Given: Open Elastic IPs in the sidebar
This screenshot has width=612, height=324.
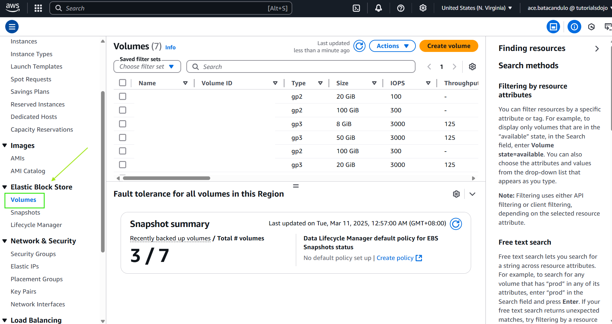Looking at the screenshot, I should (25, 267).
